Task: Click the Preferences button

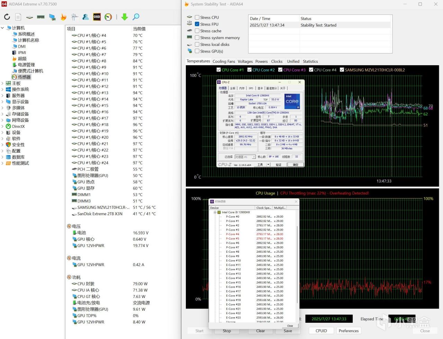Action: click(349, 331)
